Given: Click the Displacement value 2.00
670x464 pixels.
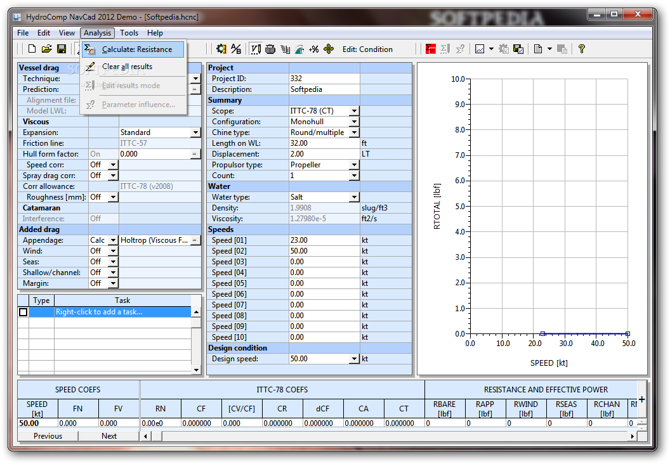Looking at the screenshot, I should pos(324,154).
